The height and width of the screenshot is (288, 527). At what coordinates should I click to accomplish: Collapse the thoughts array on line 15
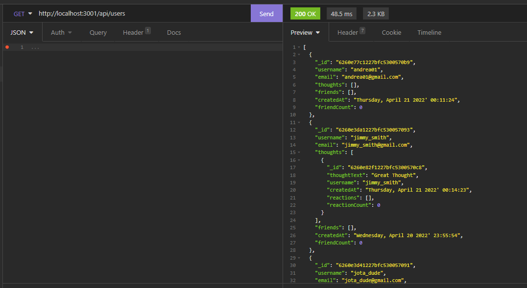298,152
